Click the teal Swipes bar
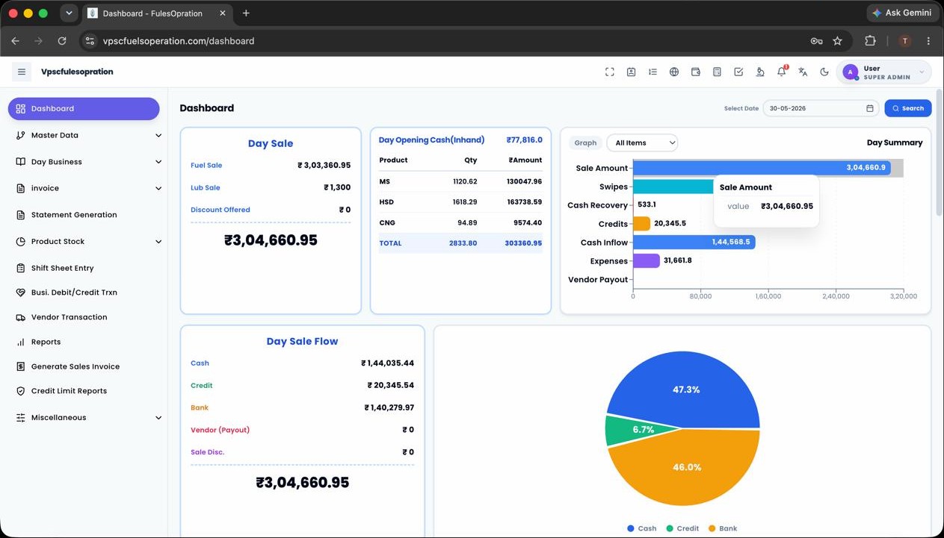This screenshot has width=944, height=538. click(673, 187)
